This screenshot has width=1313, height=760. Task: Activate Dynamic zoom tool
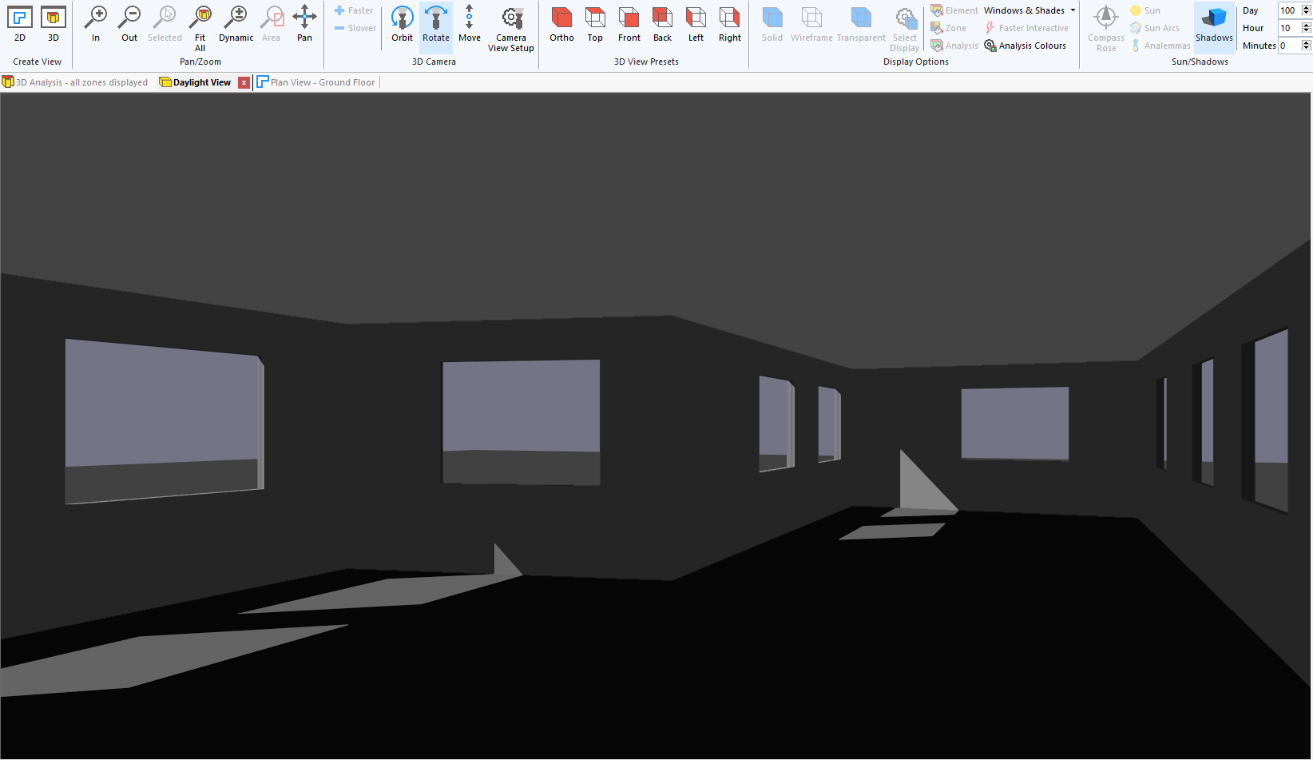pyautogui.click(x=236, y=24)
